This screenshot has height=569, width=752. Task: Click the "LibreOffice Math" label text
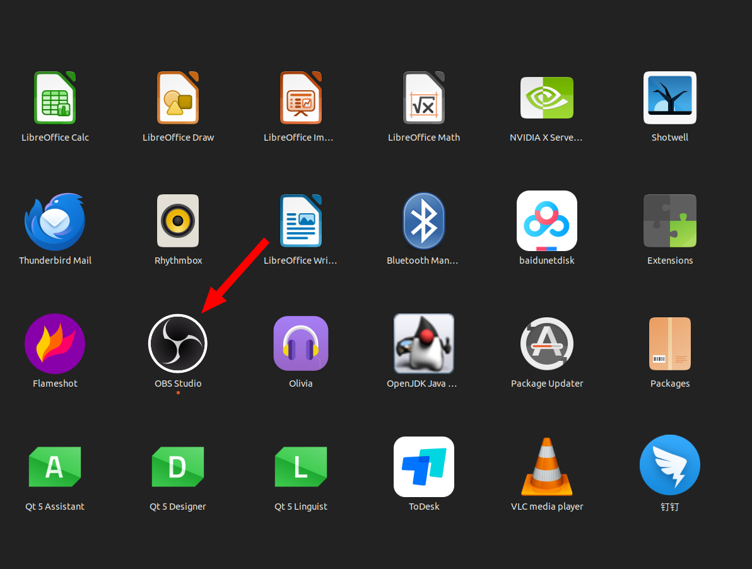click(424, 138)
